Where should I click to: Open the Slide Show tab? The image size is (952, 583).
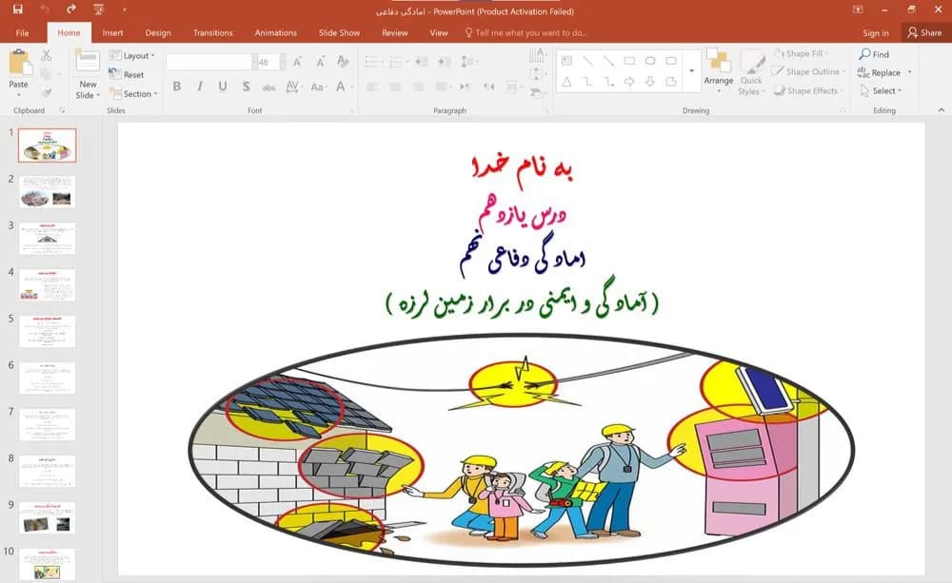pyautogui.click(x=340, y=32)
